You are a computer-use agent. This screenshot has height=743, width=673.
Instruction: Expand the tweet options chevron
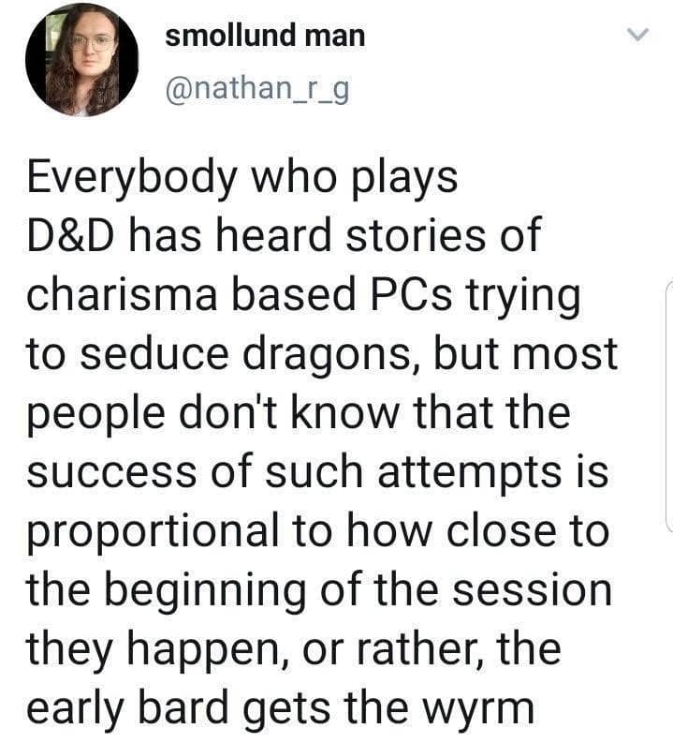coord(636,36)
